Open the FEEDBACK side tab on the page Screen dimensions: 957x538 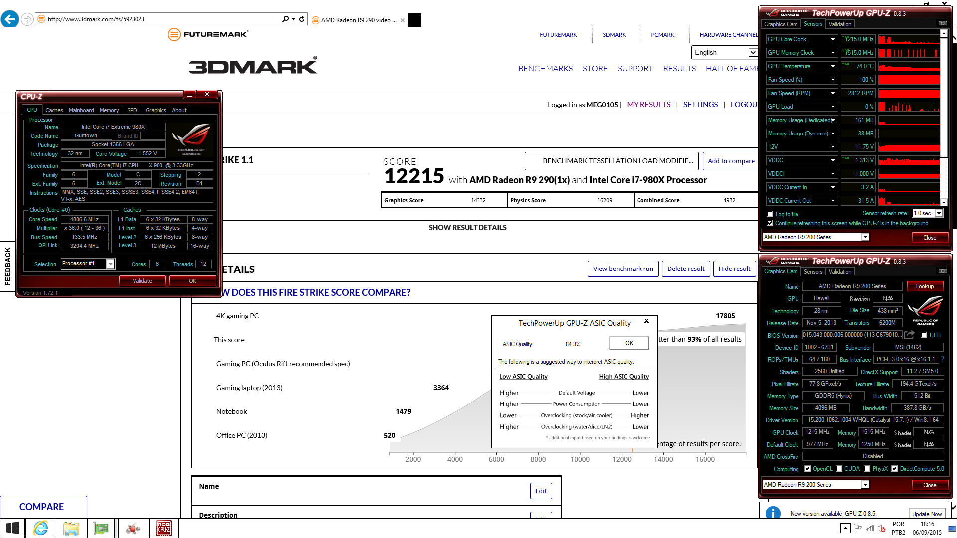(7, 267)
